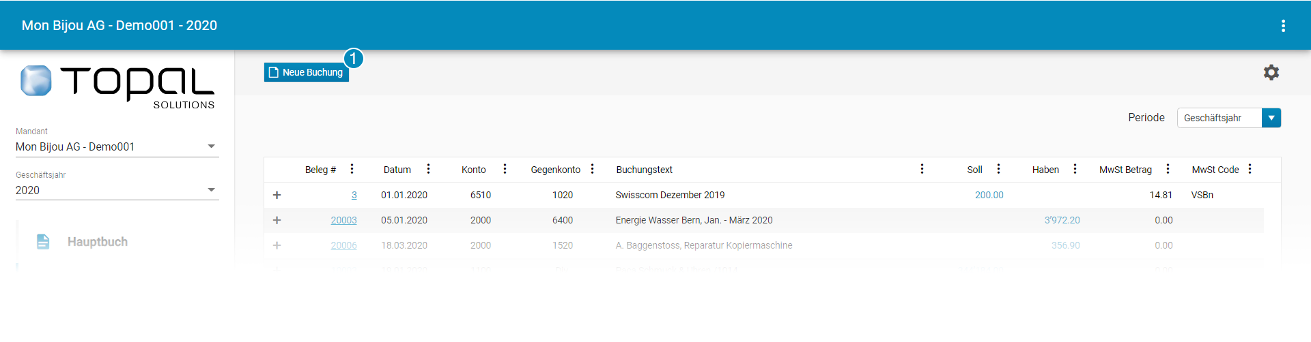1311x342 pixels.
Task: Open Datum column options menu
Action: tap(428, 169)
